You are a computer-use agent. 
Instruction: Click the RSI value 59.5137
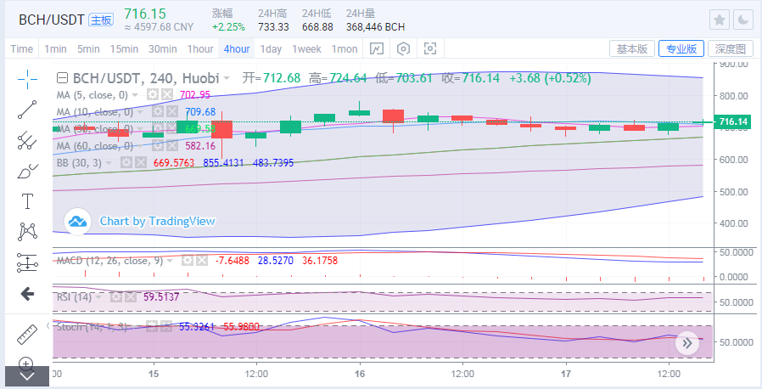coord(161,296)
